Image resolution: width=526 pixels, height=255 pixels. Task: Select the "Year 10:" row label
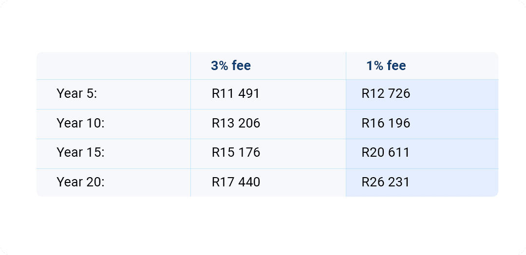click(x=81, y=123)
